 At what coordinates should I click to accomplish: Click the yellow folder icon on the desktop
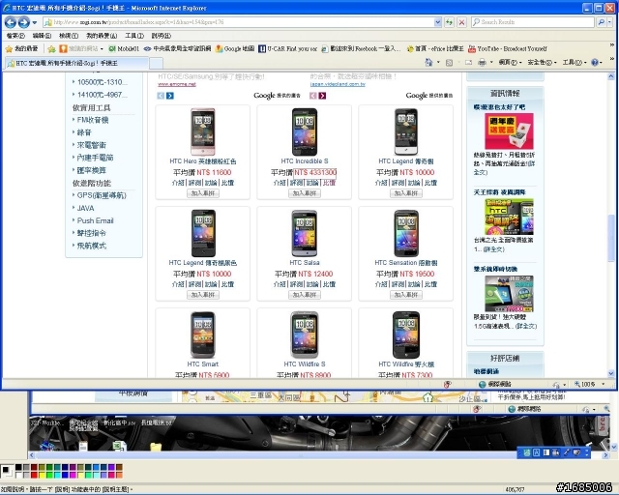coord(157,447)
